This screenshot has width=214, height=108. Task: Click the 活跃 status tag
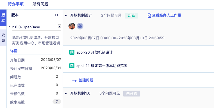click(131, 15)
